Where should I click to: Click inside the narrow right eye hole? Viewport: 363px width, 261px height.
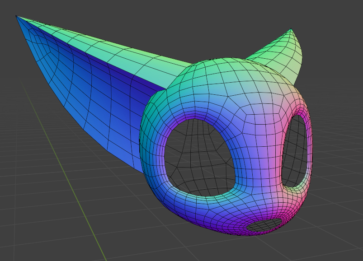pos(296,151)
